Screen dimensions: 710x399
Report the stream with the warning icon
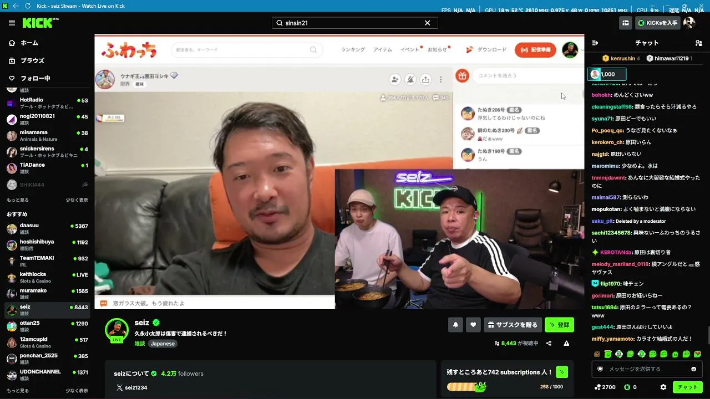(566, 344)
